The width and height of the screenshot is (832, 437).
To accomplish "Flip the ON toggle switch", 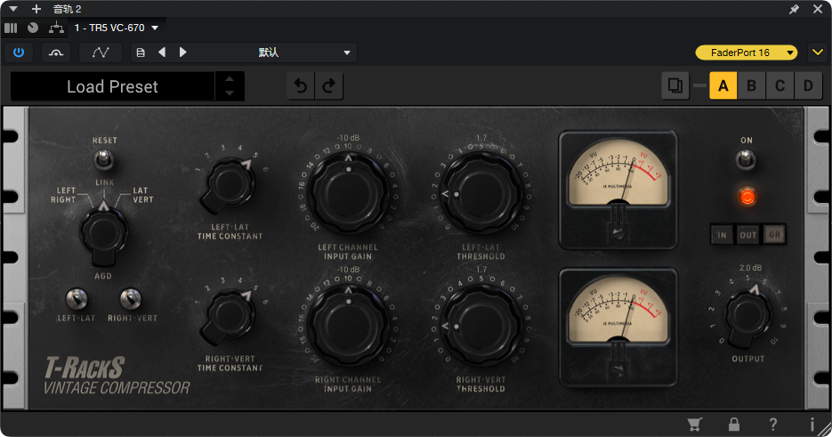I will (x=746, y=159).
